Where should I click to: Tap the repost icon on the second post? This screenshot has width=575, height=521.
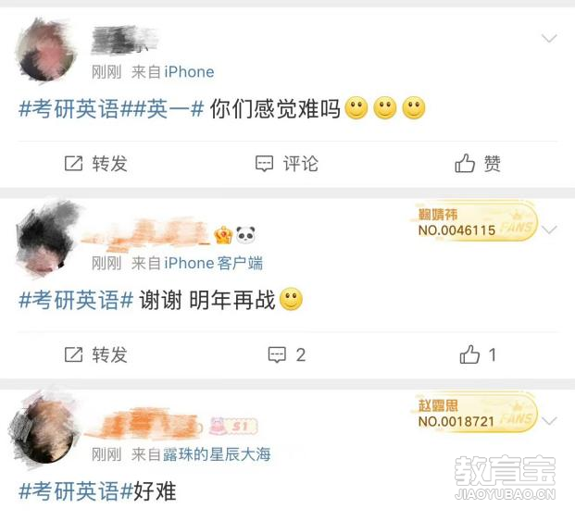tap(73, 354)
